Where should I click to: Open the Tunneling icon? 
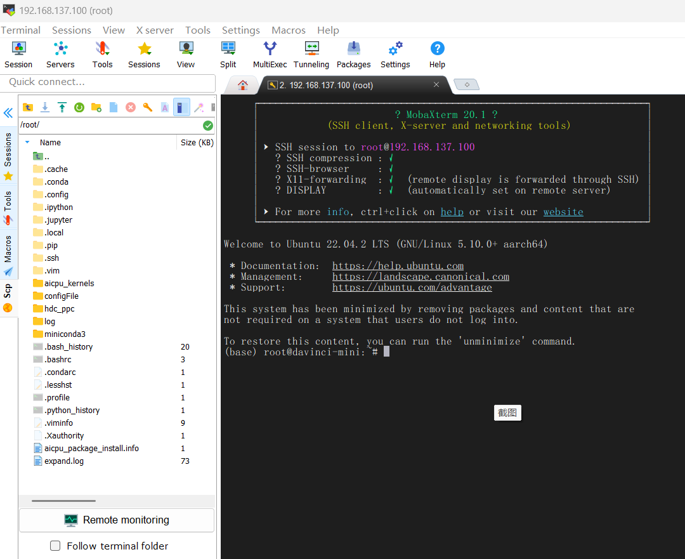point(311,55)
